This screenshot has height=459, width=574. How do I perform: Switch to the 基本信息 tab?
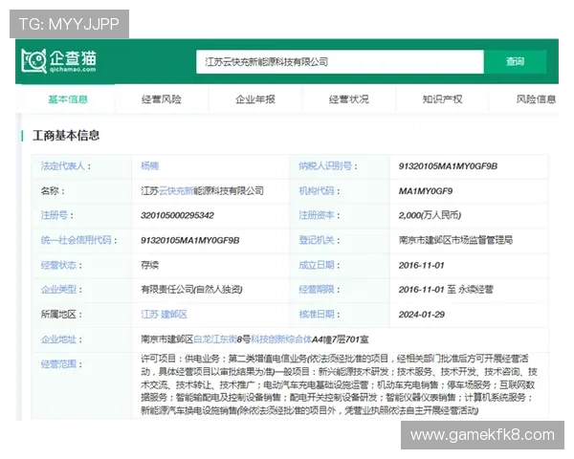(68, 99)
